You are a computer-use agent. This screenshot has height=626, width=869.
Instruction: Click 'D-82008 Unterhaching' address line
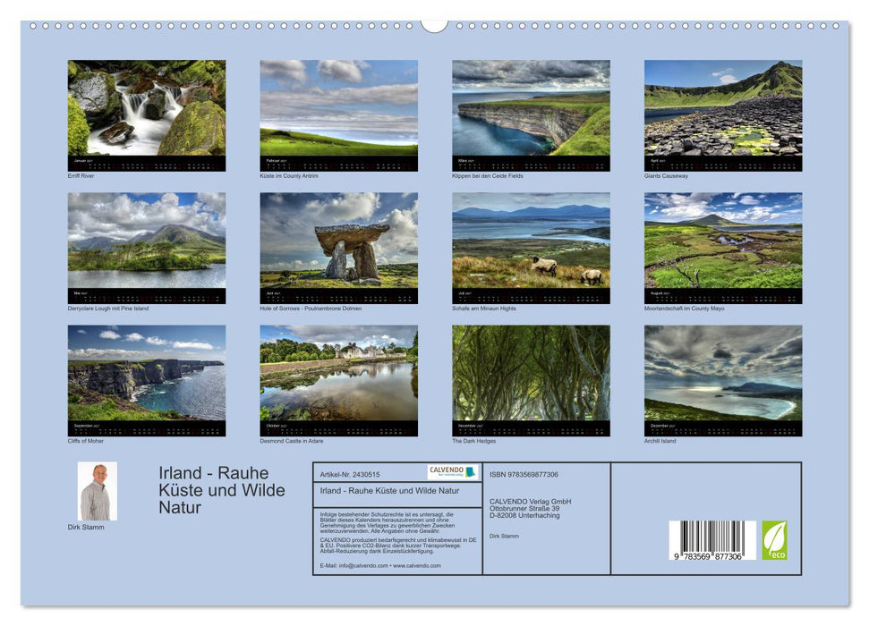(x=524, y=515)
